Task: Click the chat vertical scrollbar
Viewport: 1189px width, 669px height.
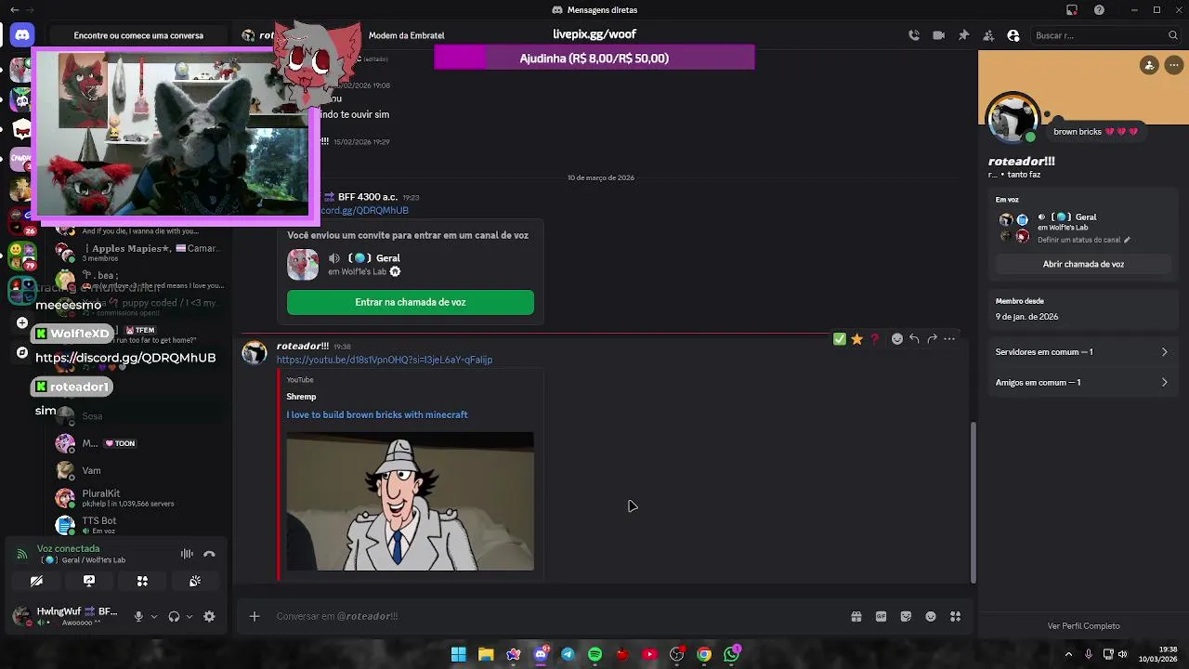Action: [x=973, y=502]
